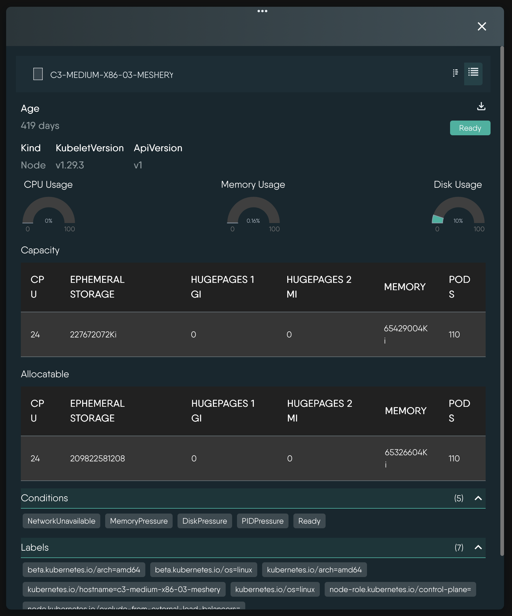Click the vertical scrollbar on the right
The width and height of the screenshot is (512, 616).
(502, 301)
